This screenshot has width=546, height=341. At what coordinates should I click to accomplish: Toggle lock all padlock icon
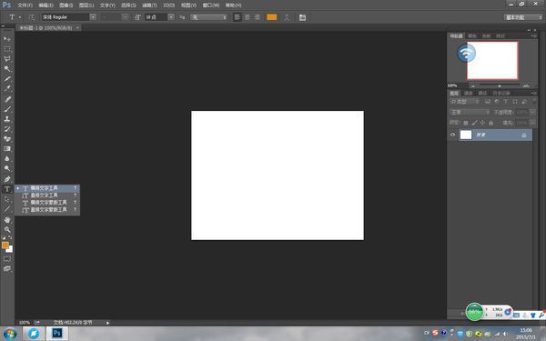(x=490, y=123)
